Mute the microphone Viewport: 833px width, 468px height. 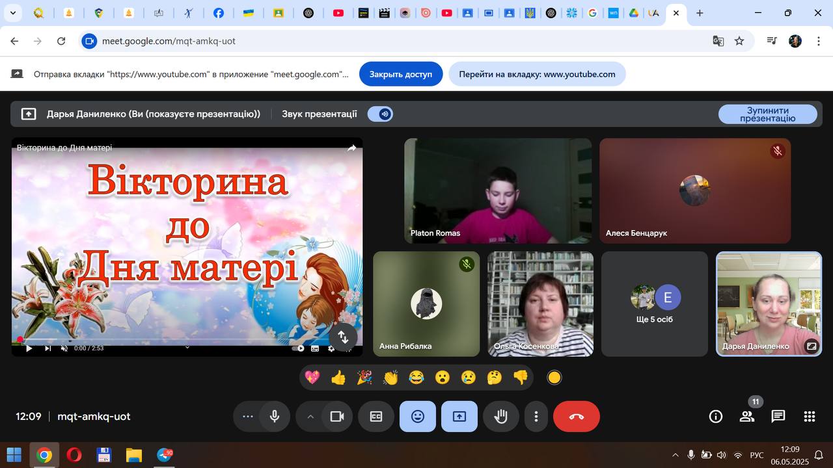[x=275, y=417]
